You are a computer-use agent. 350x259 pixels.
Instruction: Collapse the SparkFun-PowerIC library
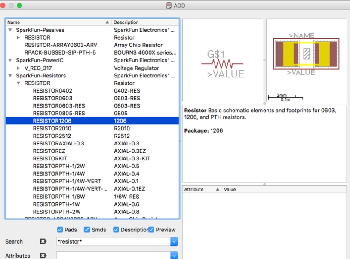10,60
